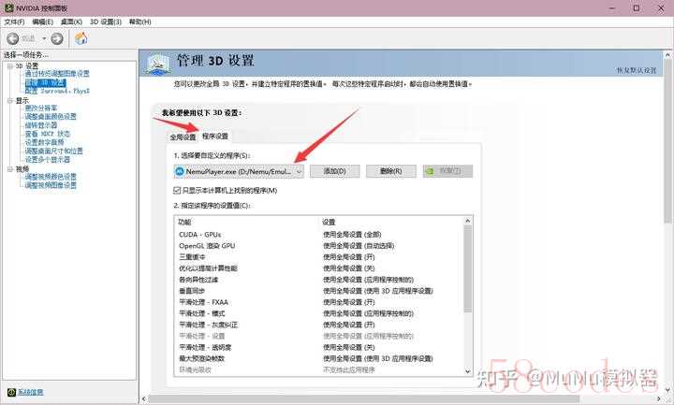Open the 系统信息 link
674x405 pixels.
coord(30,392)
